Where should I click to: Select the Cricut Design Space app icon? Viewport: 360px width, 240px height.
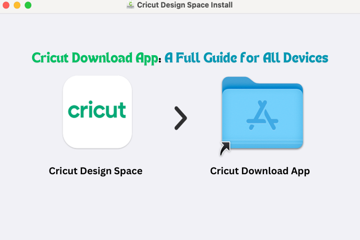97,112
